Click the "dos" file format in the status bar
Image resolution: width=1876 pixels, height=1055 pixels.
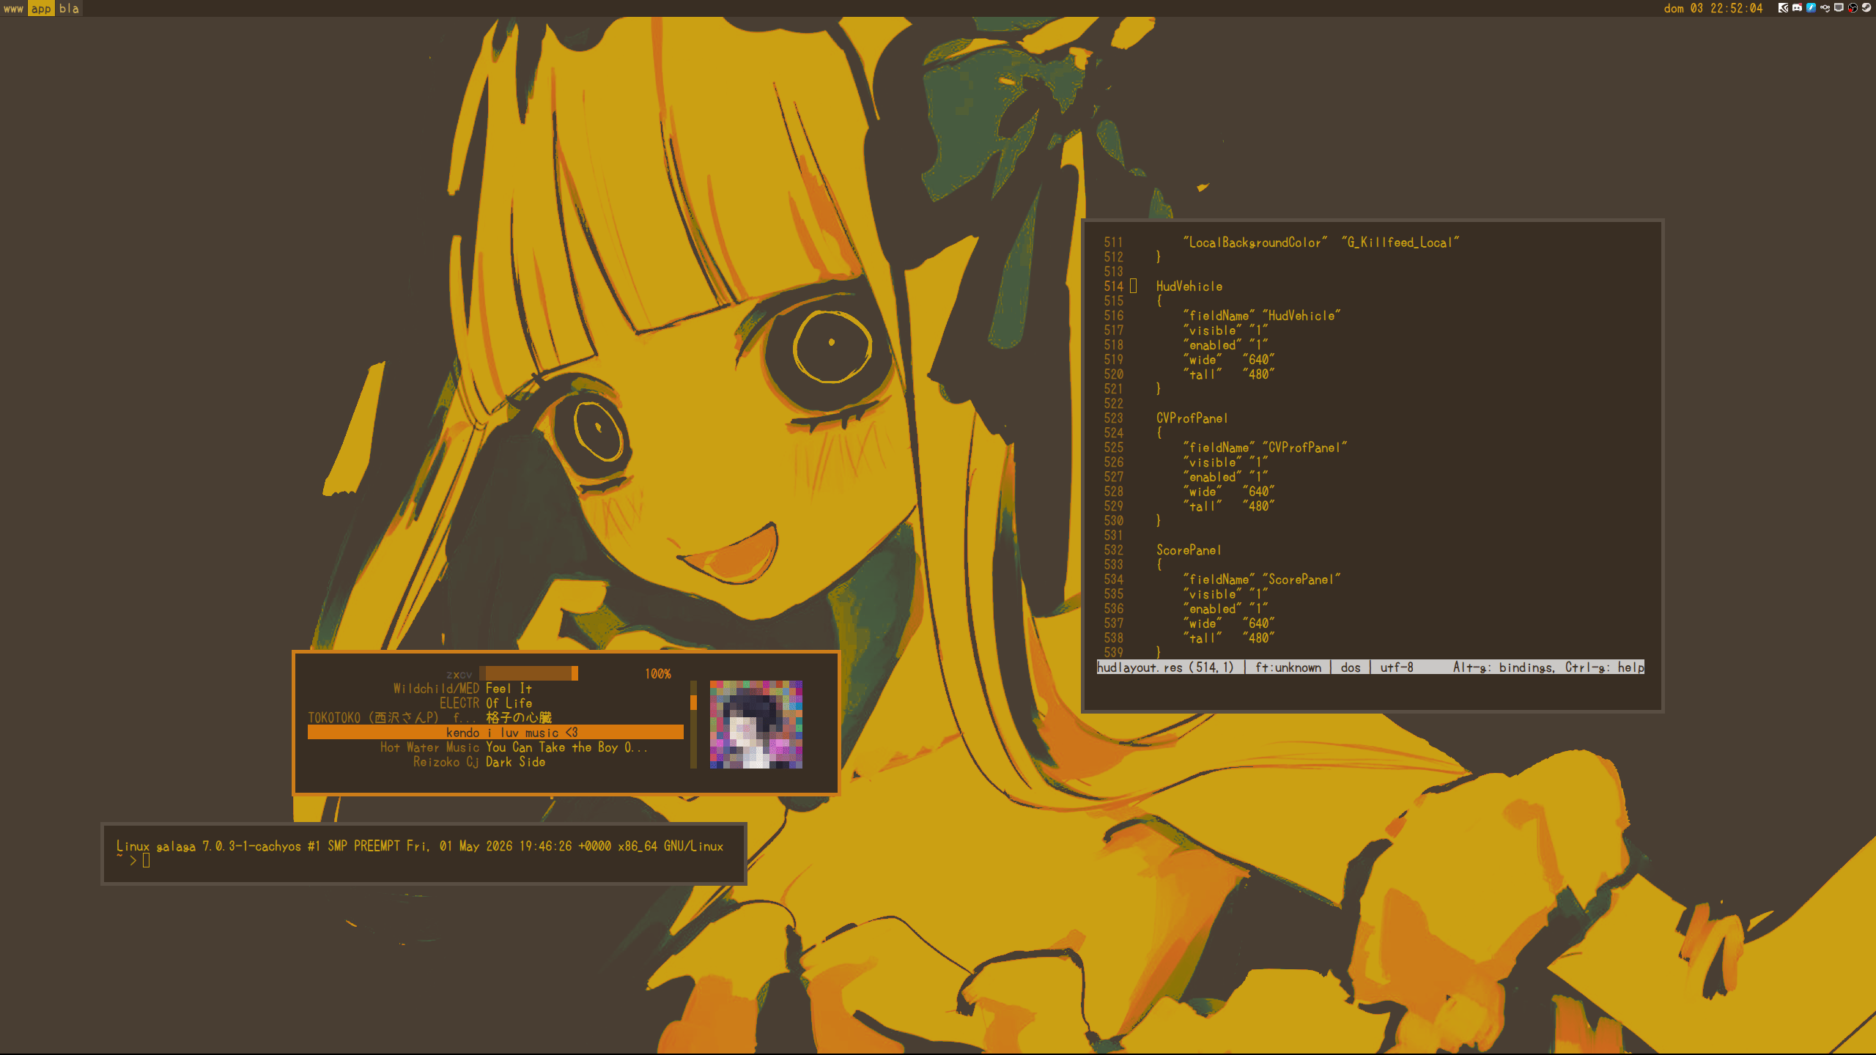point(1351,667)
